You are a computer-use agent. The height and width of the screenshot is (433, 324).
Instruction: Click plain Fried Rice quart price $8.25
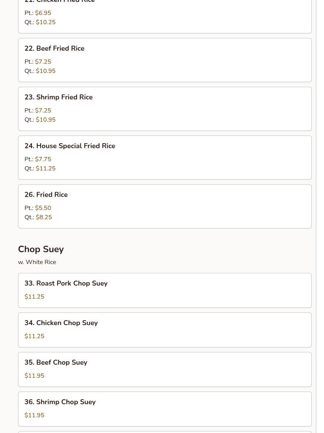[x=44, y=217]
